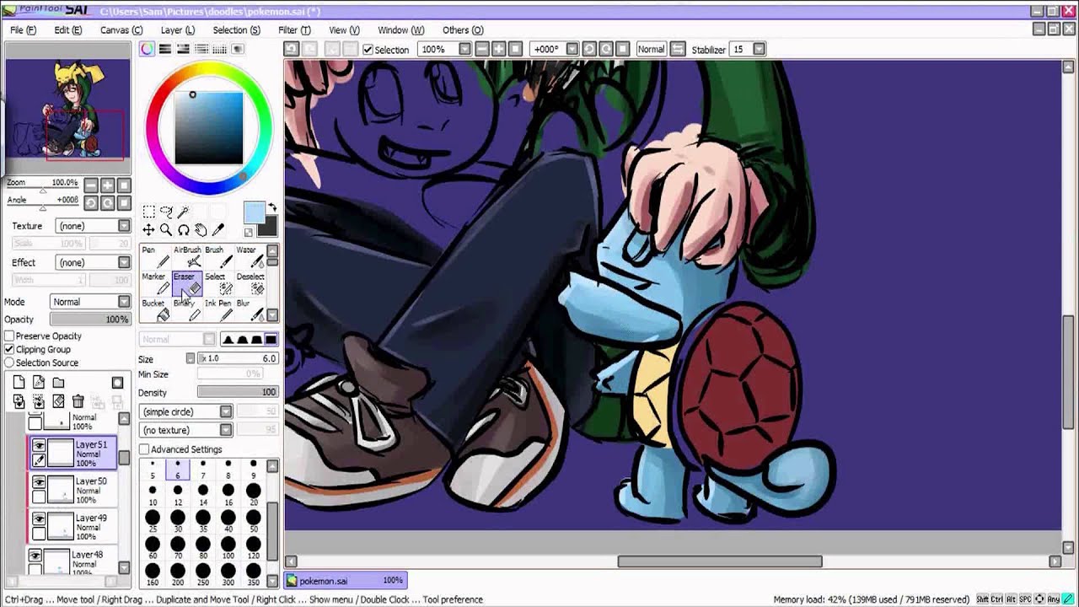Select Layer50 in the layer list
This screenshot has width=1079, height=607.
click(x=73, y=489)
